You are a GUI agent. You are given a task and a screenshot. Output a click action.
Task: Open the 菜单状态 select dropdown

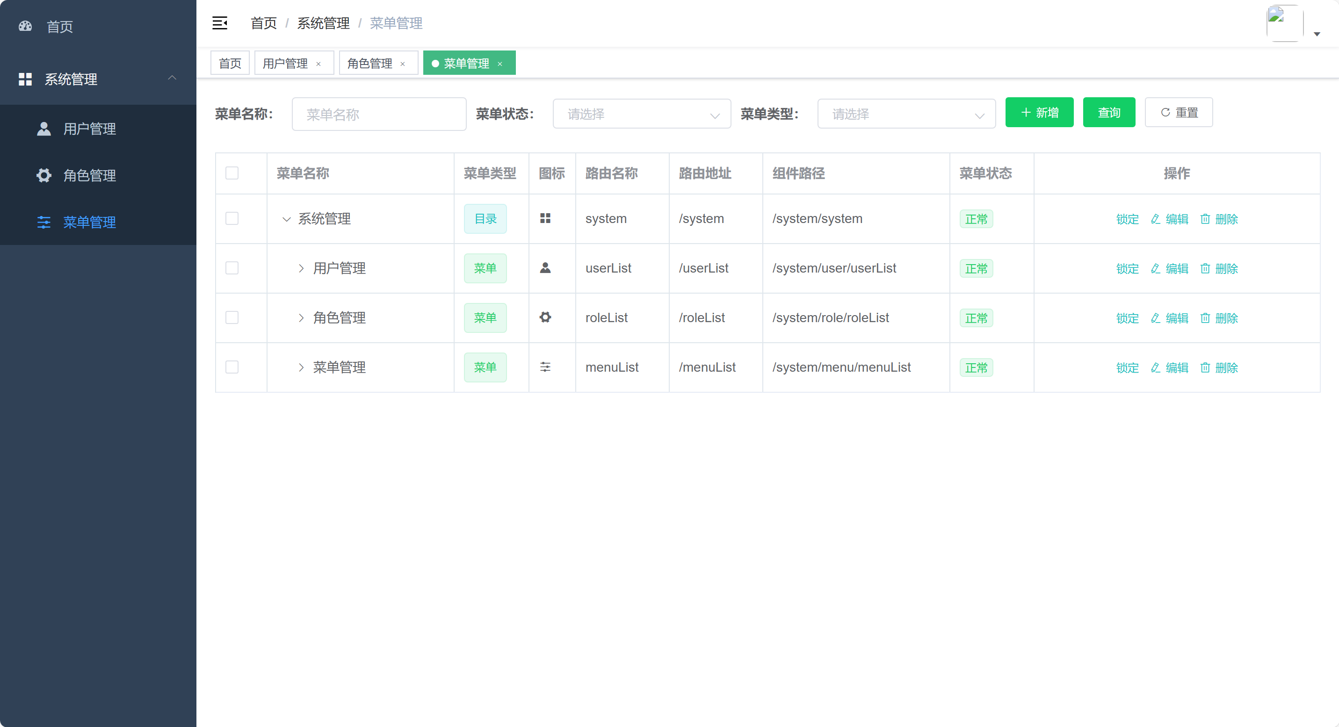[641, 113]
